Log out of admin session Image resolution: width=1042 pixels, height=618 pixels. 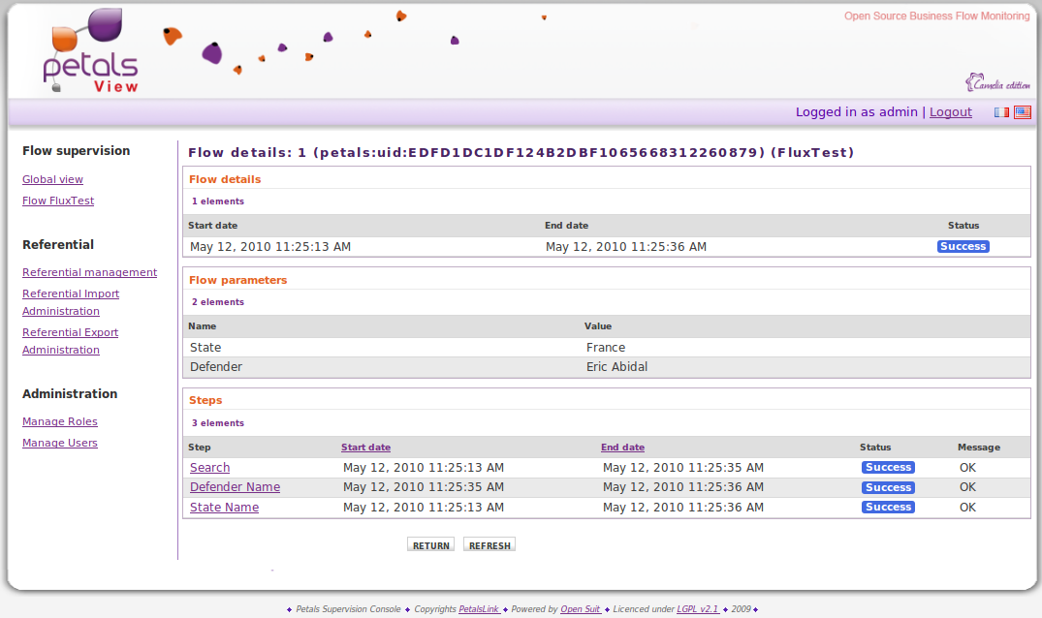950,112
